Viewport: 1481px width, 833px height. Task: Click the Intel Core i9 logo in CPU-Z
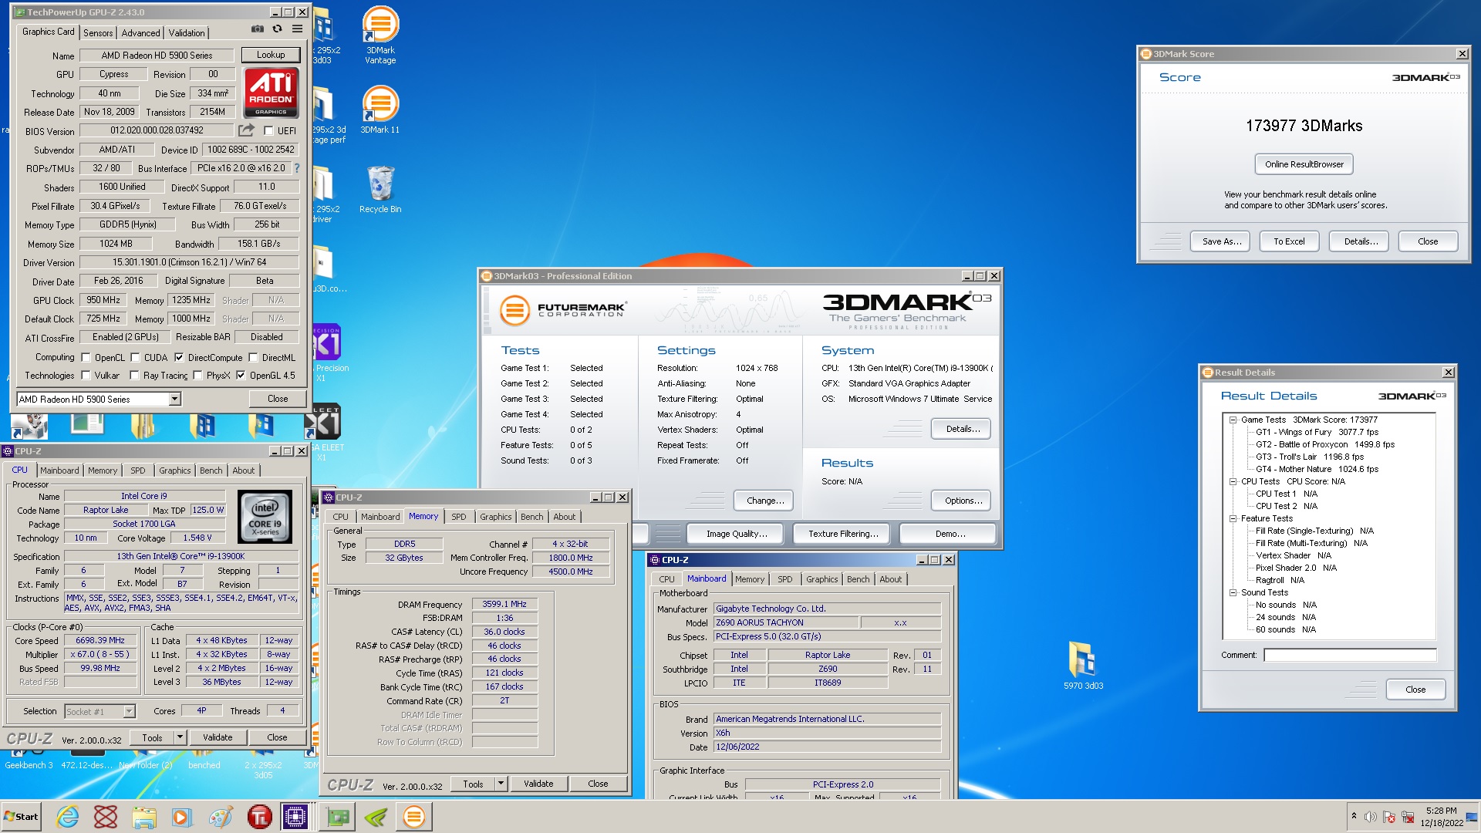[x=265, y=517]
